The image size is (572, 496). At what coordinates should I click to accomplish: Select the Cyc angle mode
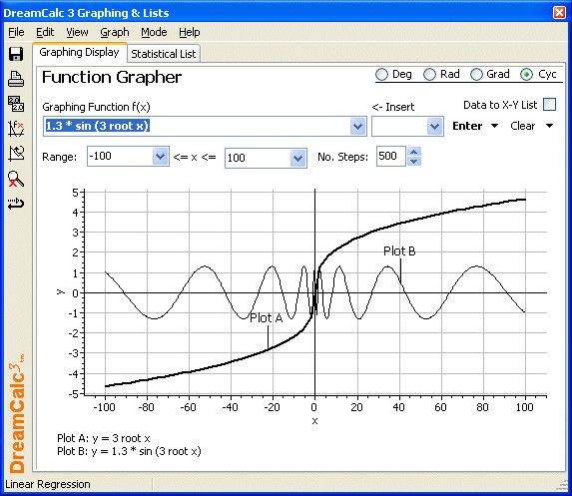coord(526,75)
